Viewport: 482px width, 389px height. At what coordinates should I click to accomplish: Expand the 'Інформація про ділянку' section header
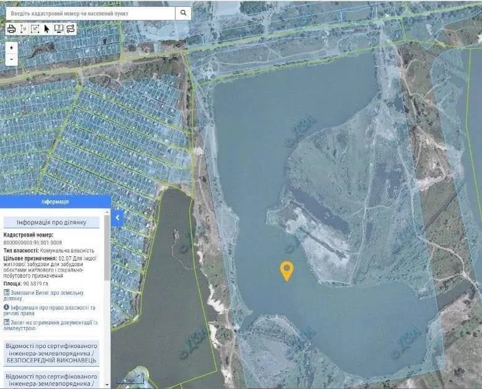[55, 222]
